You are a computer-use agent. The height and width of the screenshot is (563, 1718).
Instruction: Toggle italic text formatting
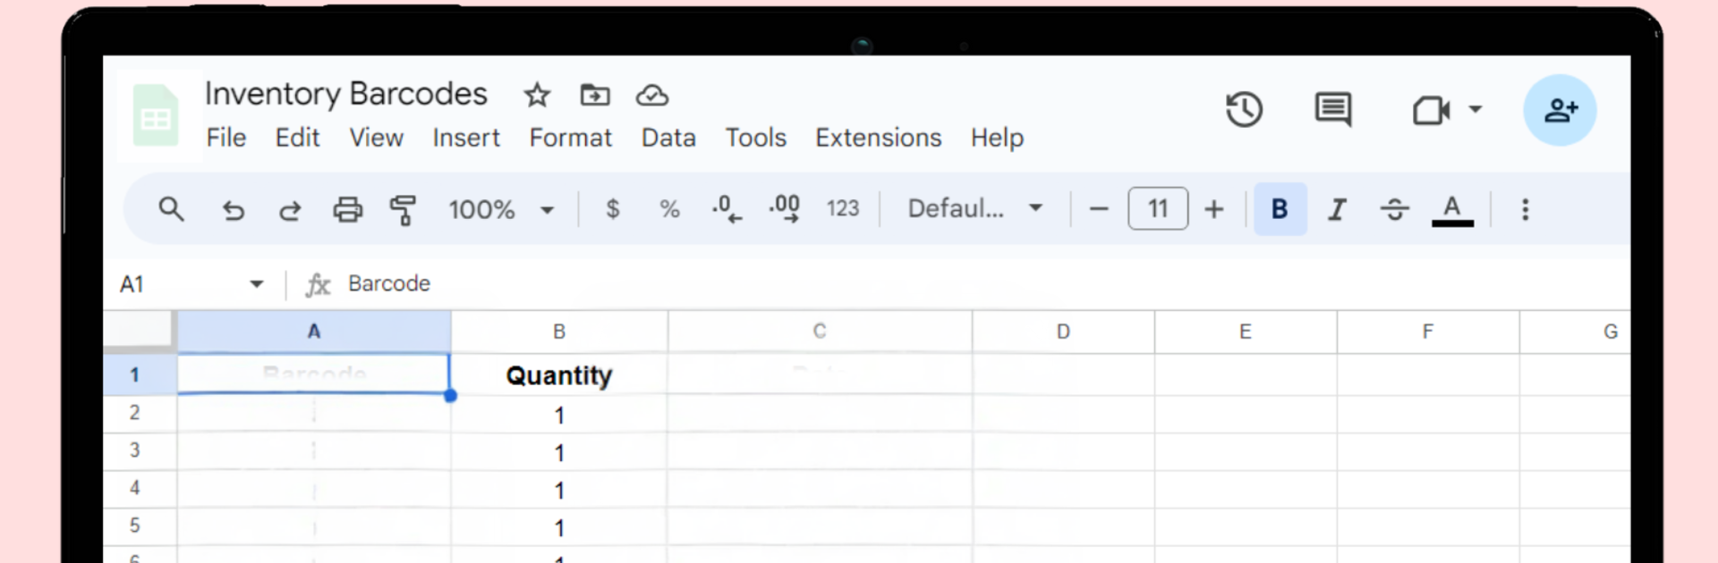click(x=1337, y=209)
